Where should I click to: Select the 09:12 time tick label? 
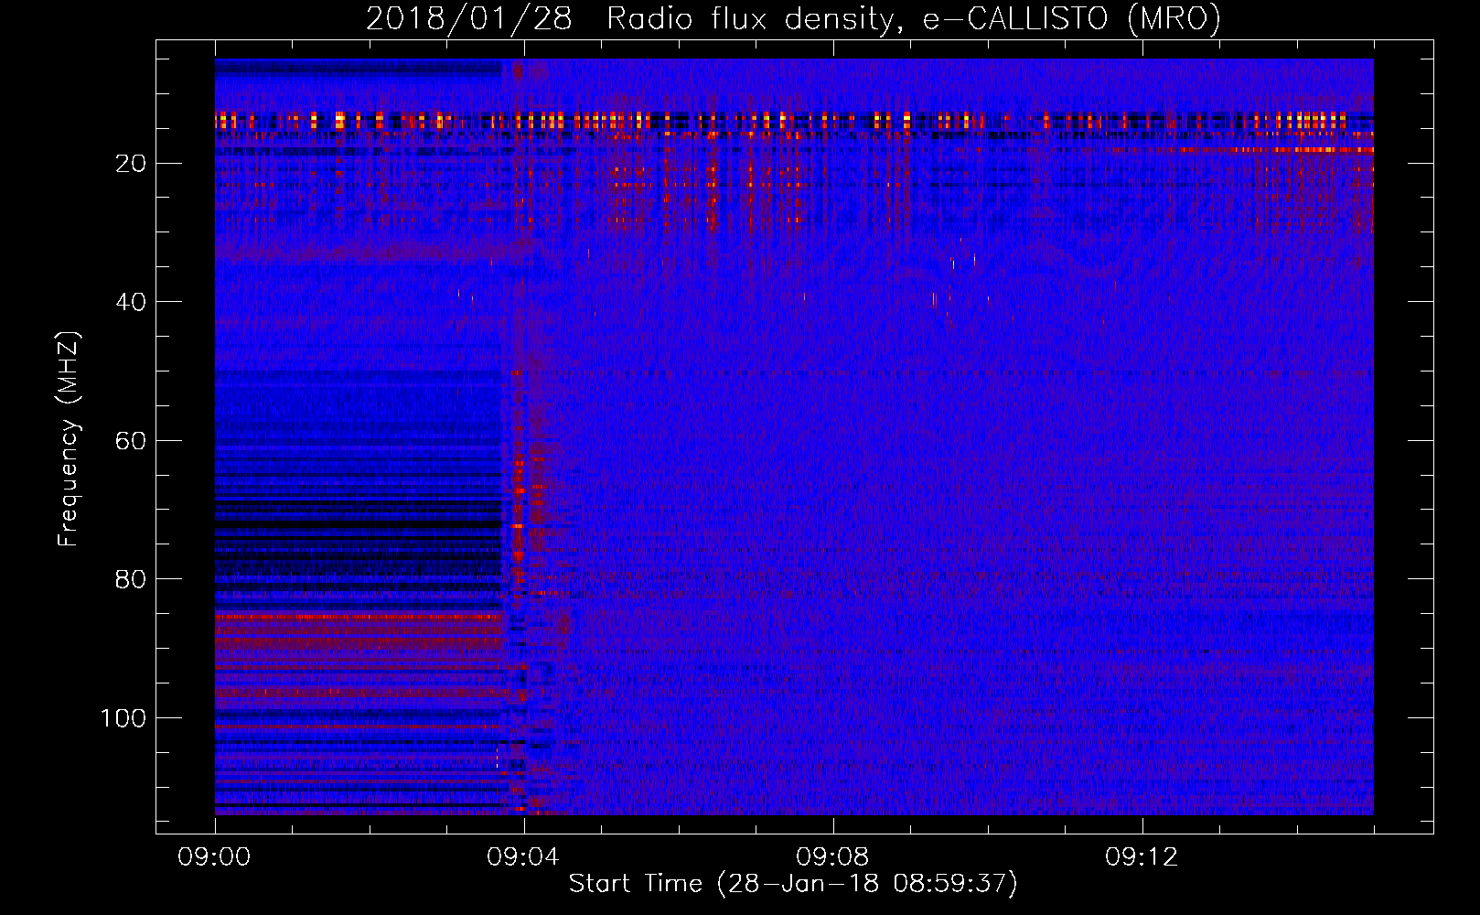[1142, 857]
